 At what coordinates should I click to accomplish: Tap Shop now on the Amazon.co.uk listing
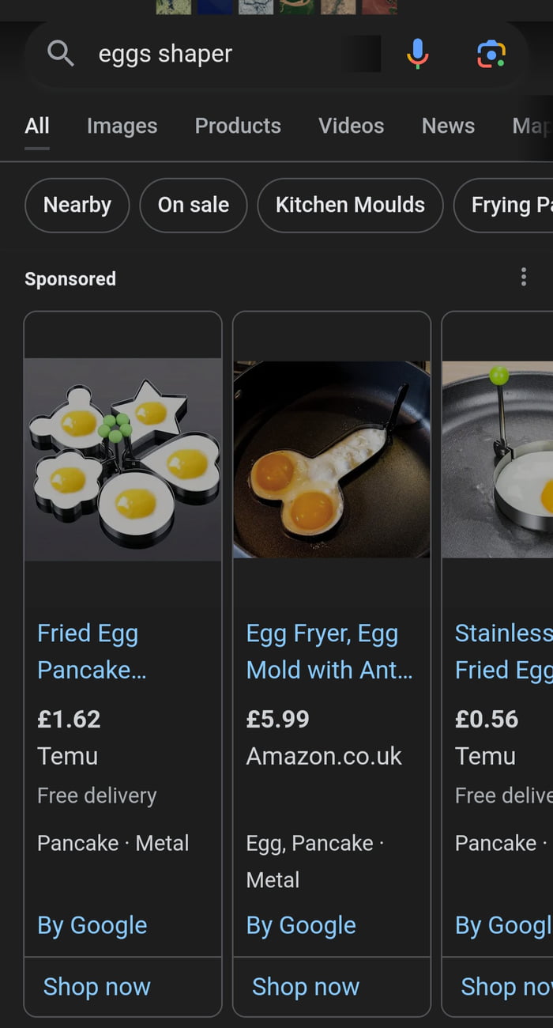click(306, 986)
